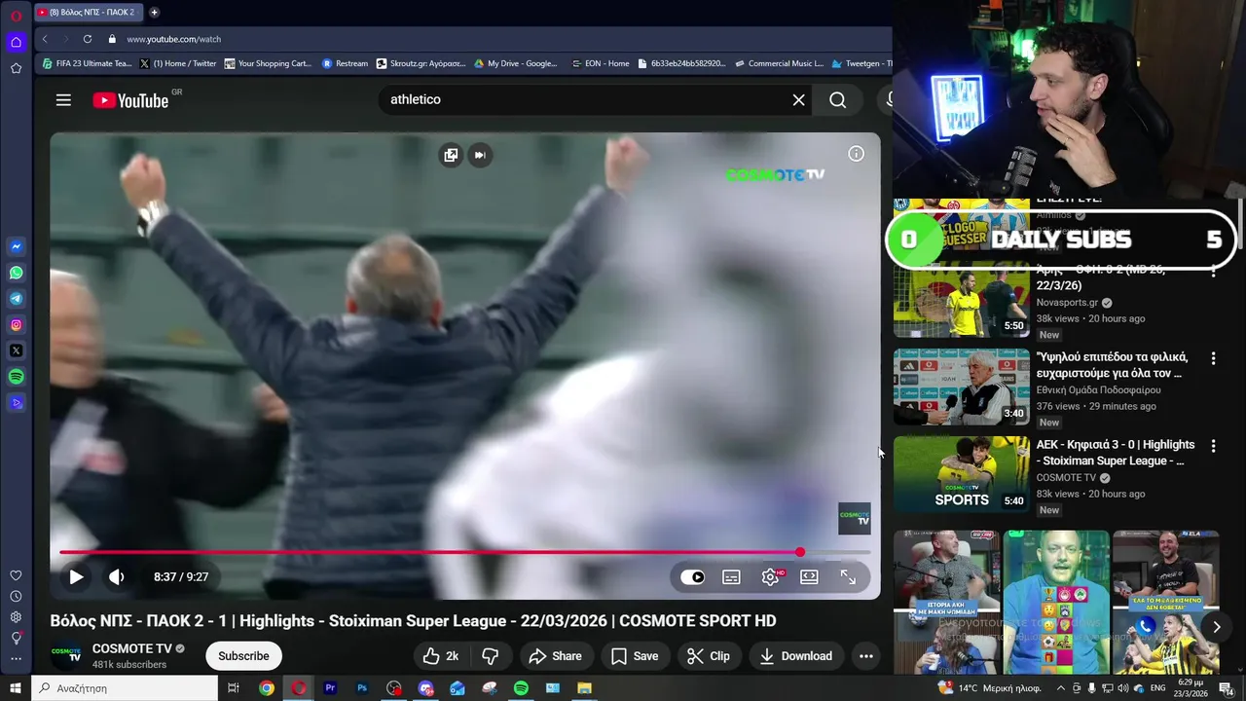This screenshot has height=701, width=1246.
Task: Open WhatsApp in the Opera sidebar
Action: (17, 273)
